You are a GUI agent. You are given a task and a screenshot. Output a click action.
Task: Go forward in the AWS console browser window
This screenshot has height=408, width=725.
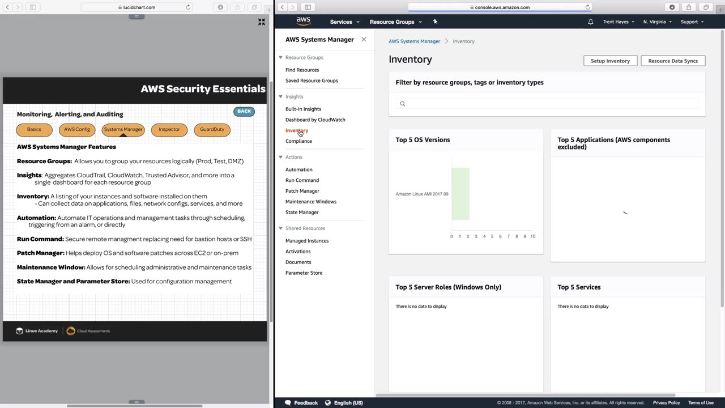tap(292, 7)
